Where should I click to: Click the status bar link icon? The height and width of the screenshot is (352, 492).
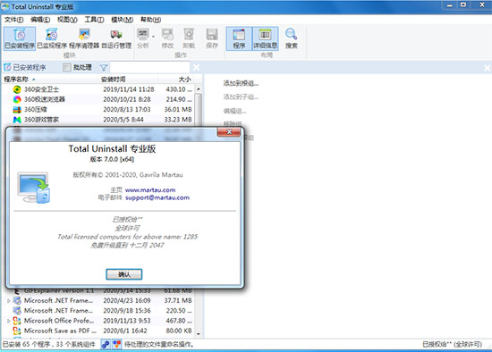tap(106, 345)
